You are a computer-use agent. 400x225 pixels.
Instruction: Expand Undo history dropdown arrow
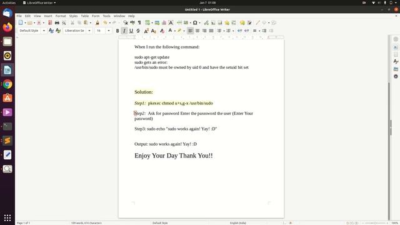(110, 22)
